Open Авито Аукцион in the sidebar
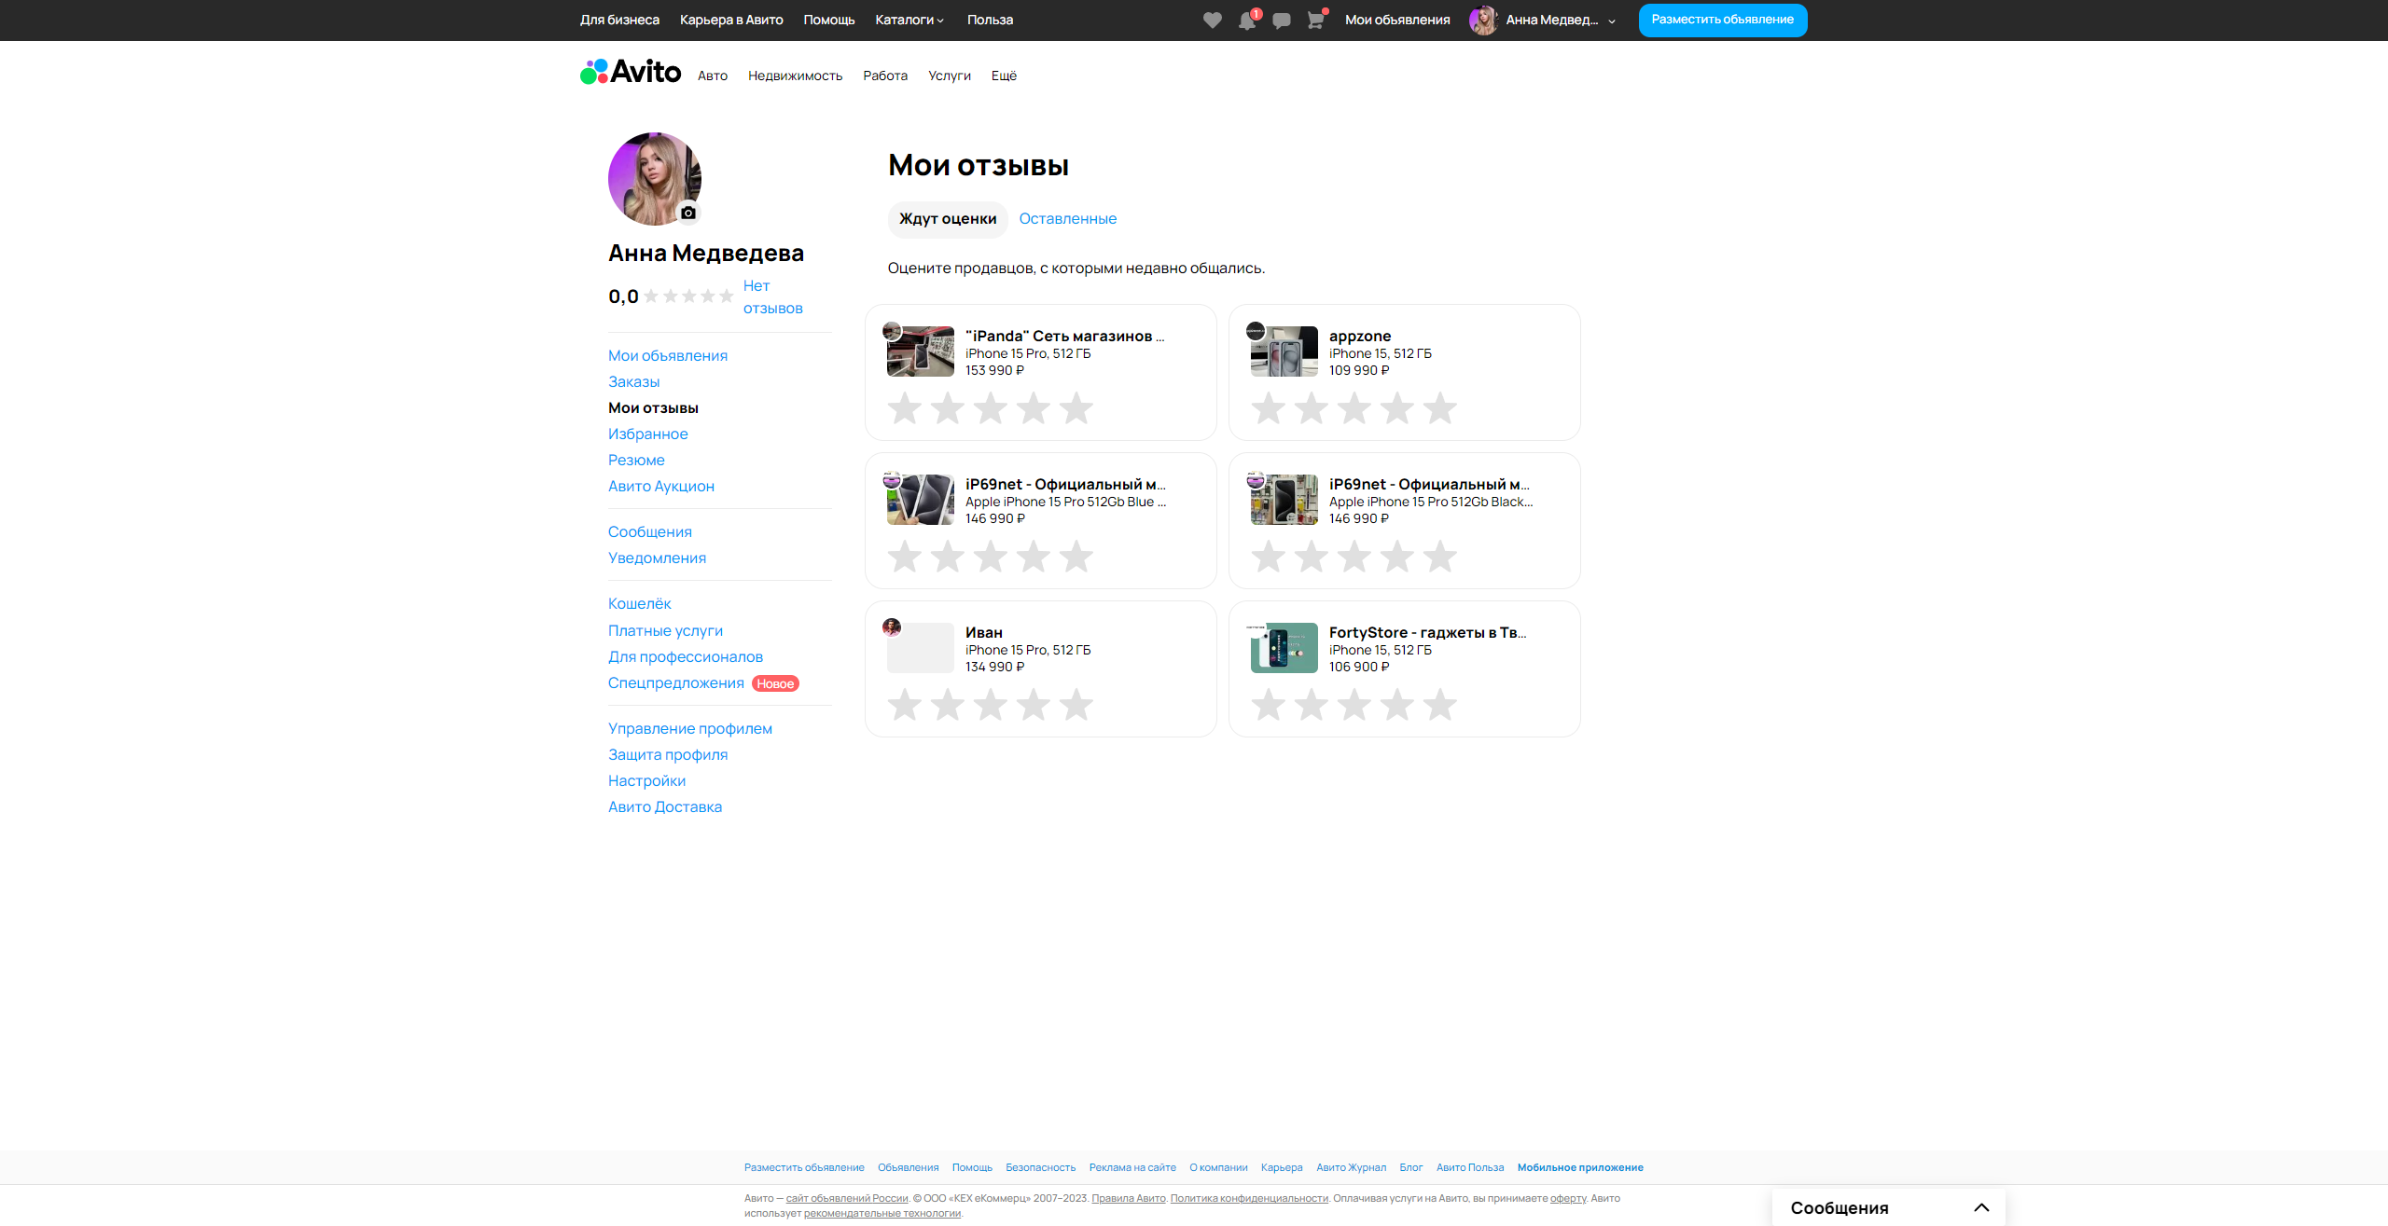The width and height of the screenshot is (2388, 1226). [661, 486]
